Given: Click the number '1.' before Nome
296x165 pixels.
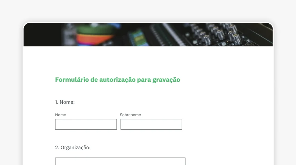Looking at the screenshot, I should 57,102.
